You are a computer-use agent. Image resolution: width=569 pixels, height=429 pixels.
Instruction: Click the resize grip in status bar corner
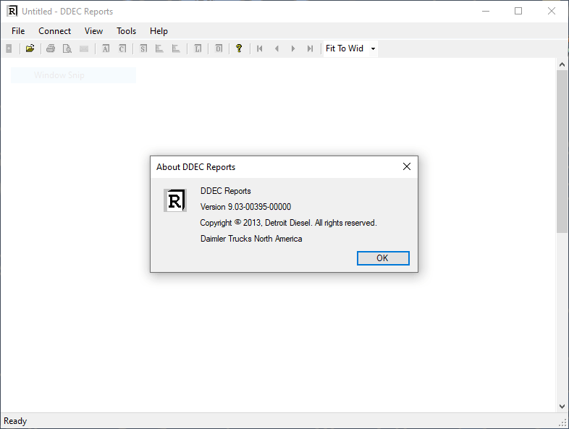click(563, 422)
